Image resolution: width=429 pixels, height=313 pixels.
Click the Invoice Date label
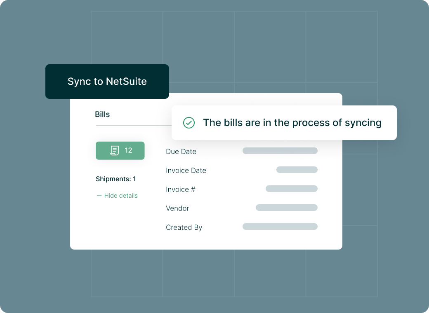186,171
